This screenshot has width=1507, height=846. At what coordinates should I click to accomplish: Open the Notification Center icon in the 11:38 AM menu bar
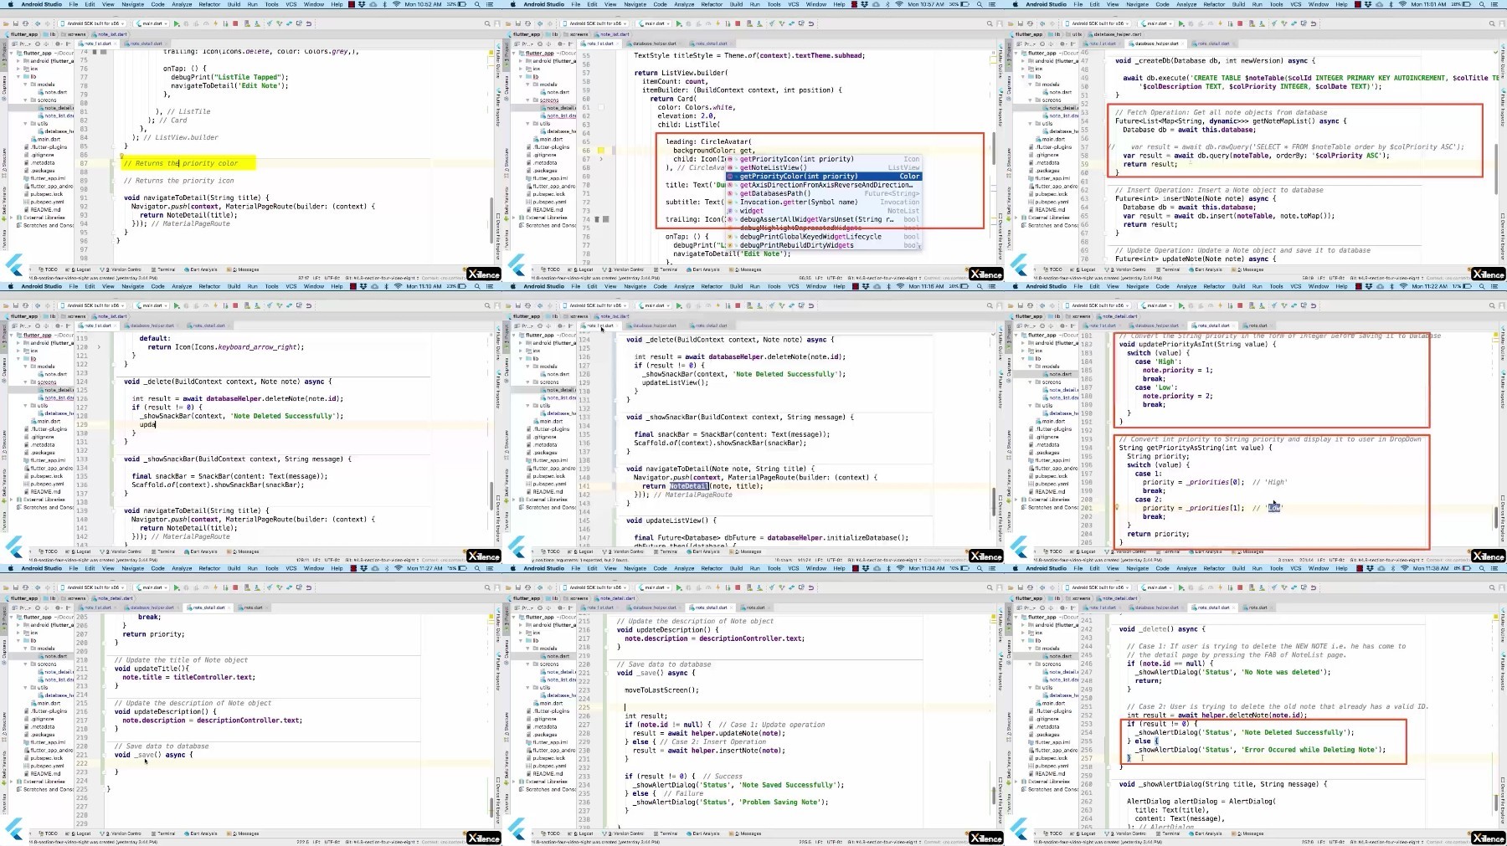[x=1494, y=568]
